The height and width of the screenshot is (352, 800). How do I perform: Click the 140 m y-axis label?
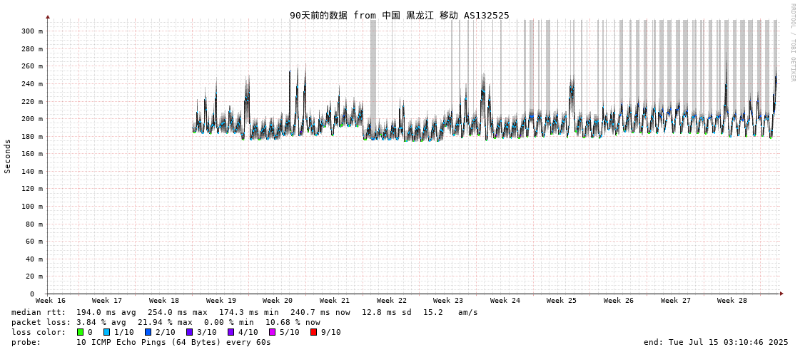(x=32, y=172)
